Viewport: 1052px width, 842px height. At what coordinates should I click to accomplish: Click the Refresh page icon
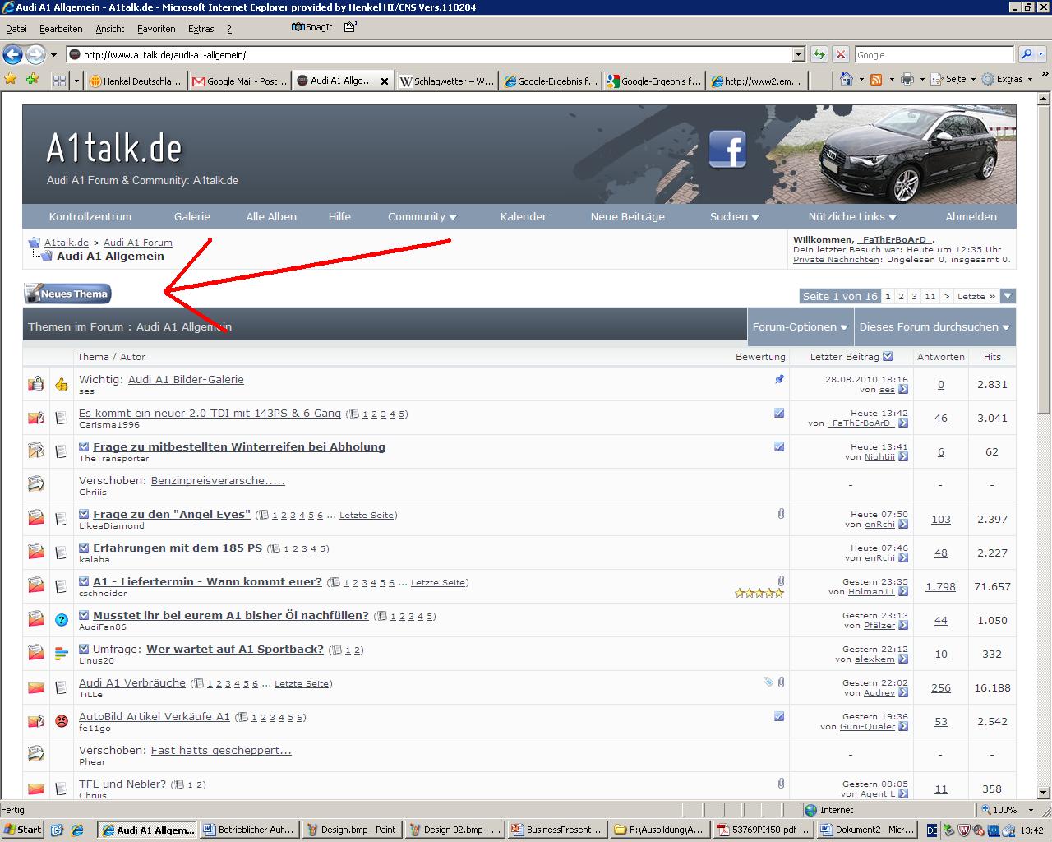(819, 55)
